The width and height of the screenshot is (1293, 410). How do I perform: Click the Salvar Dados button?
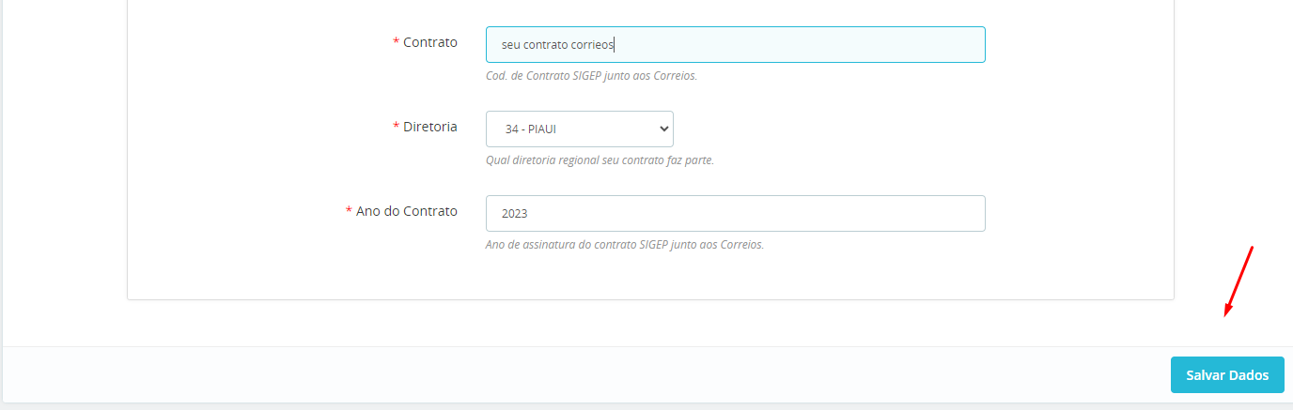(1227, 374)
